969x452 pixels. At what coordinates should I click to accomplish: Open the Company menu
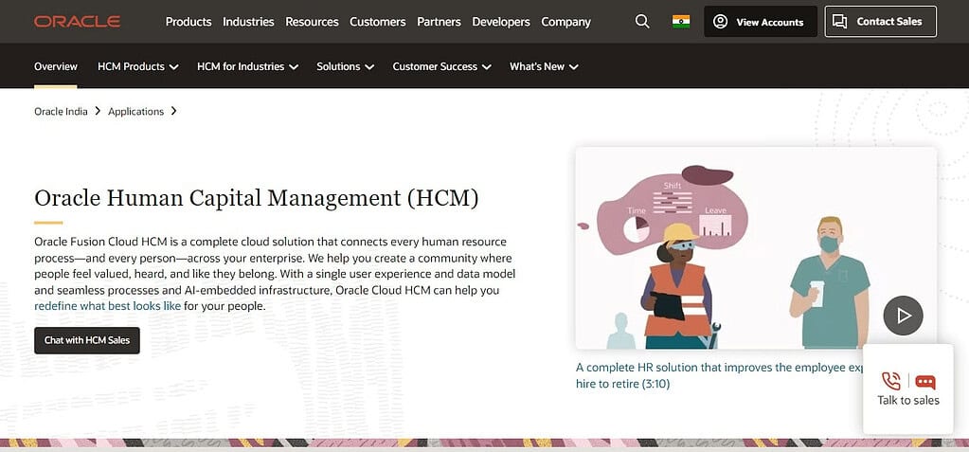pyautogui.click(x=566, y=22)
